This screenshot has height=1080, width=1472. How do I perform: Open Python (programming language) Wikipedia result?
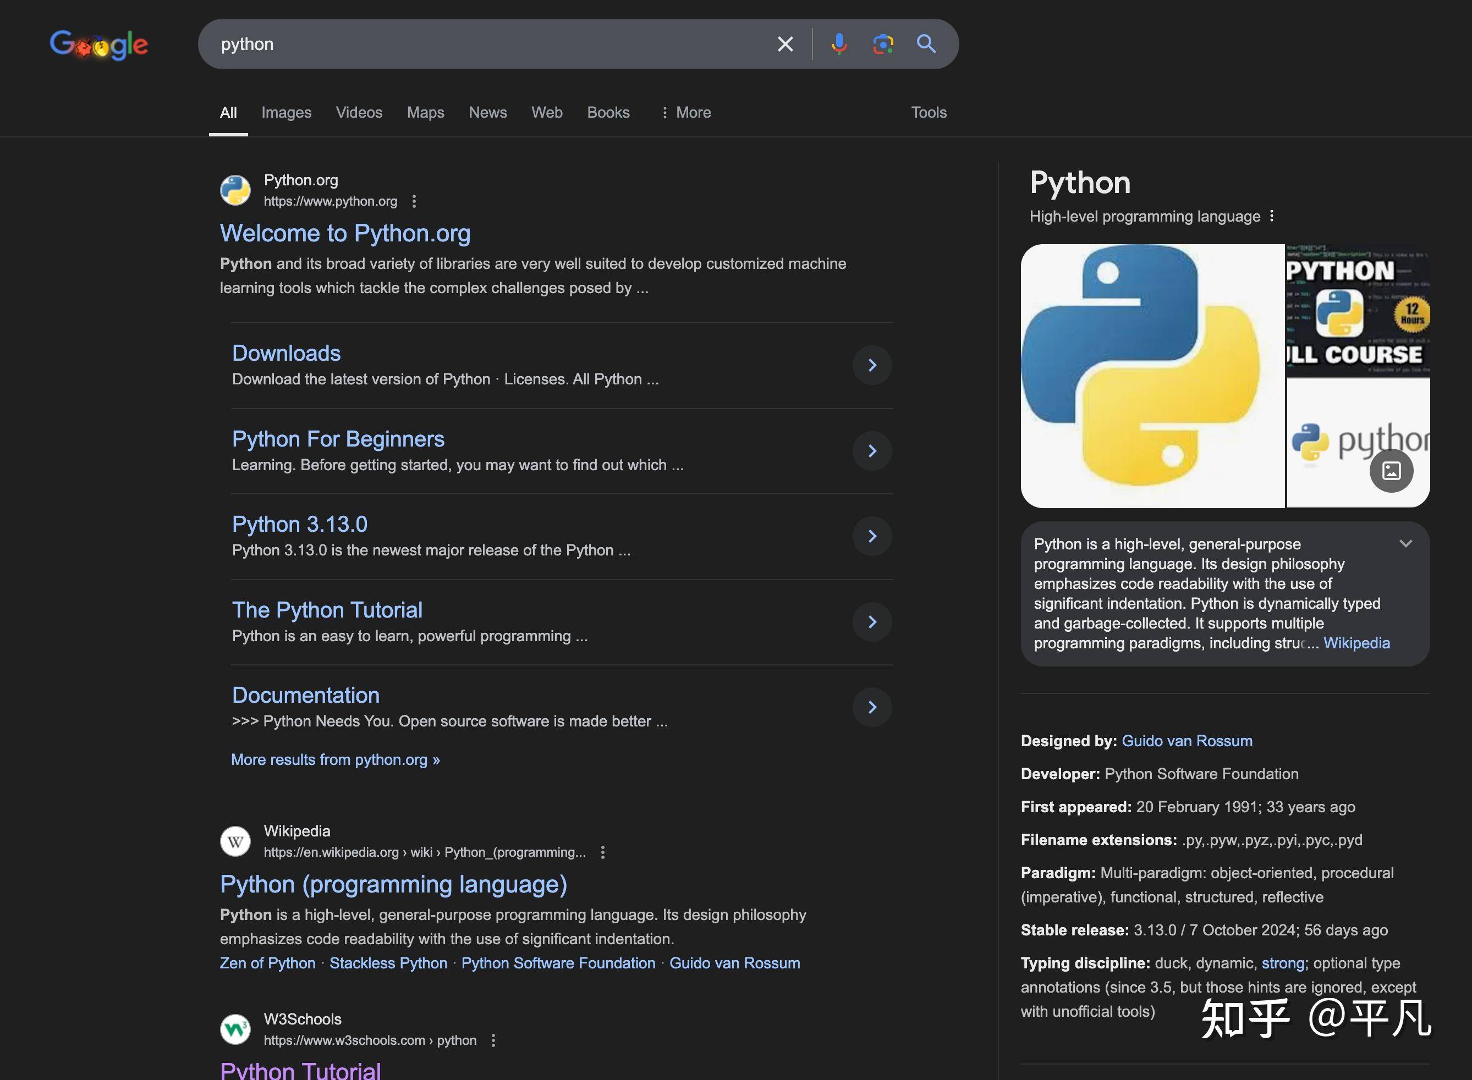click(x=393, y=885)
